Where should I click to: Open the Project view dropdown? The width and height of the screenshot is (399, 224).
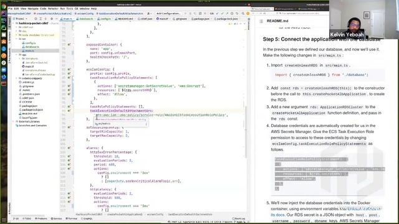click(21, 19)
